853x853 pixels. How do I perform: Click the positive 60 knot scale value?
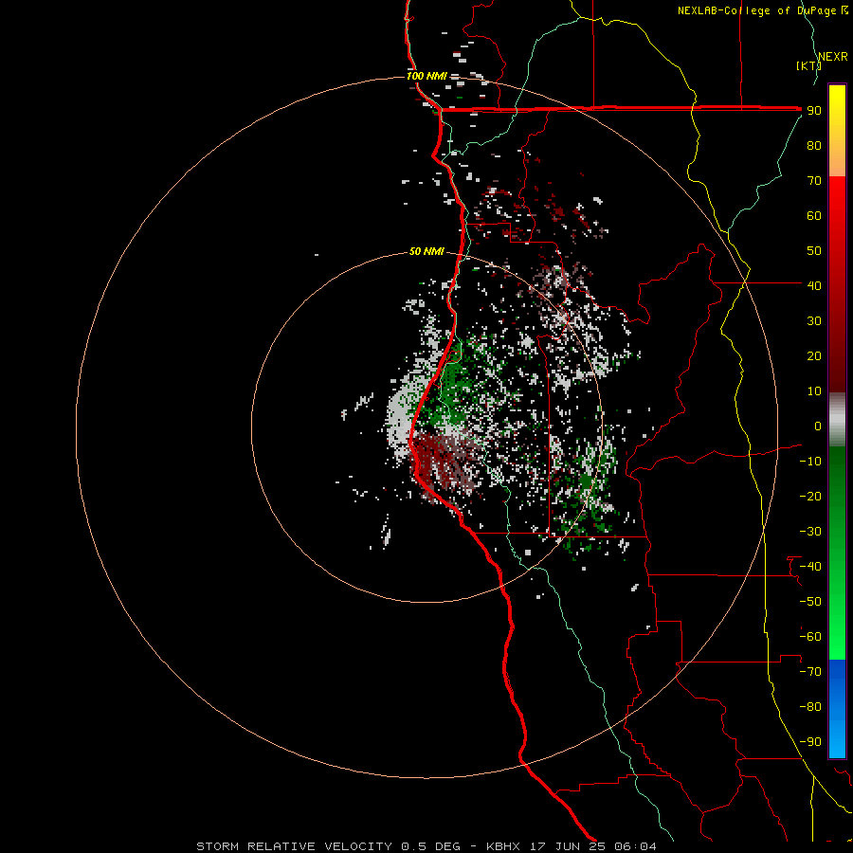pyautogui.click(x=814, y=215)
